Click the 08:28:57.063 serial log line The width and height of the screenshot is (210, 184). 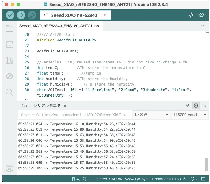click(77, 157)
